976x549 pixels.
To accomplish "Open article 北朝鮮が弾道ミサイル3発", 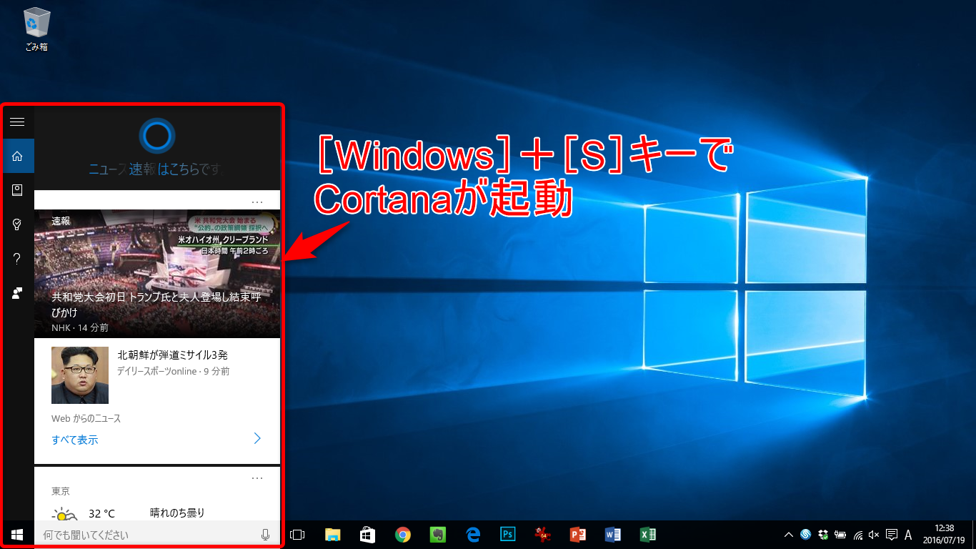I will [x=173, y=355].
